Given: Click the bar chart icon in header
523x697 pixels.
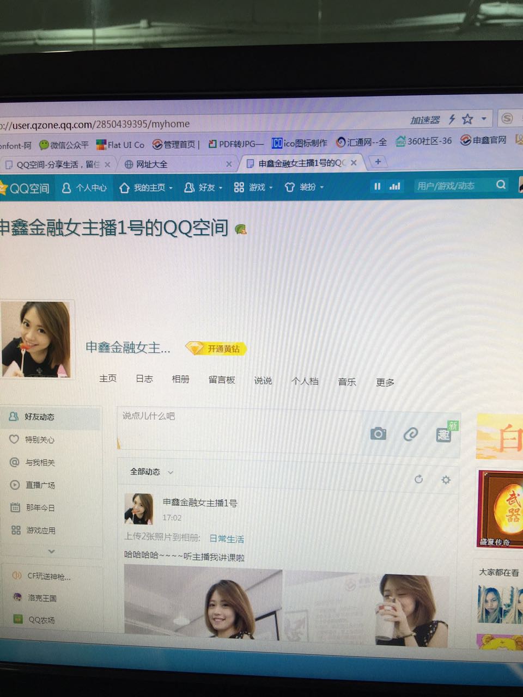Looking at the screenshot, I should click(395, 186).
